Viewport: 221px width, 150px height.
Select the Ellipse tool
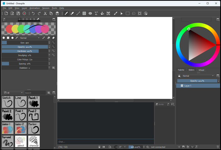[90, 13]
